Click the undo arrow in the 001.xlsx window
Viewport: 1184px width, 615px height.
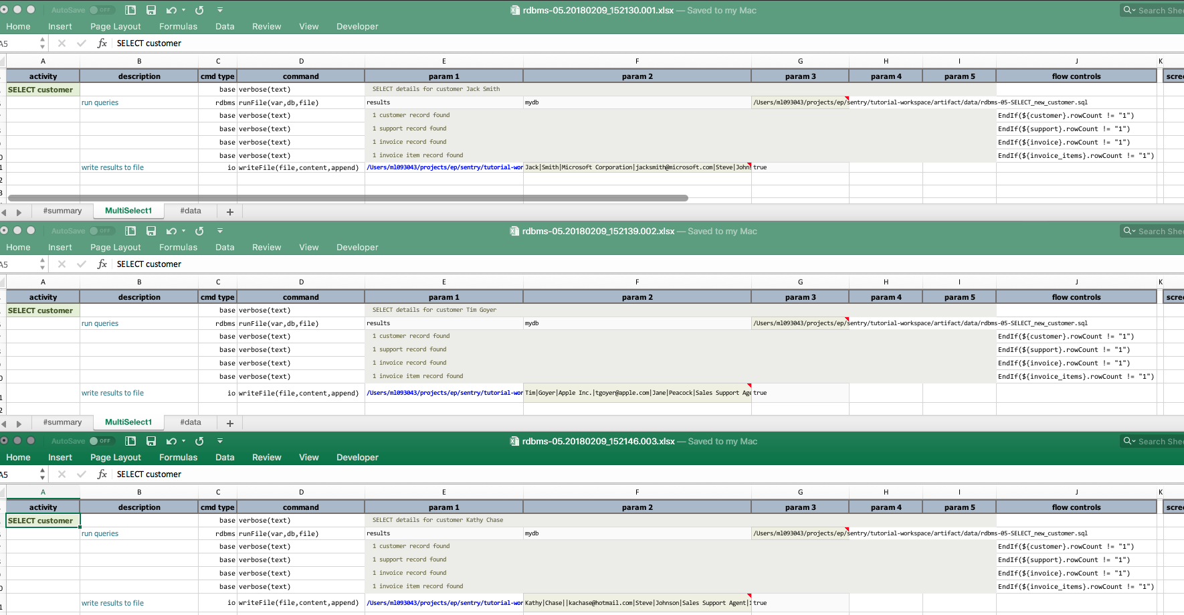171,10
